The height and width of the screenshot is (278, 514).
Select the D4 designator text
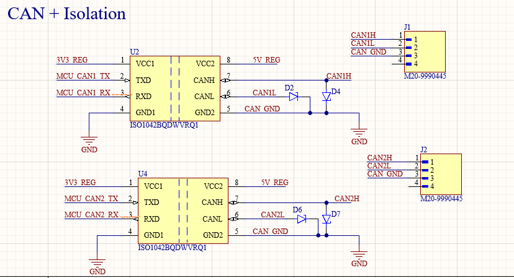(336, 92)
